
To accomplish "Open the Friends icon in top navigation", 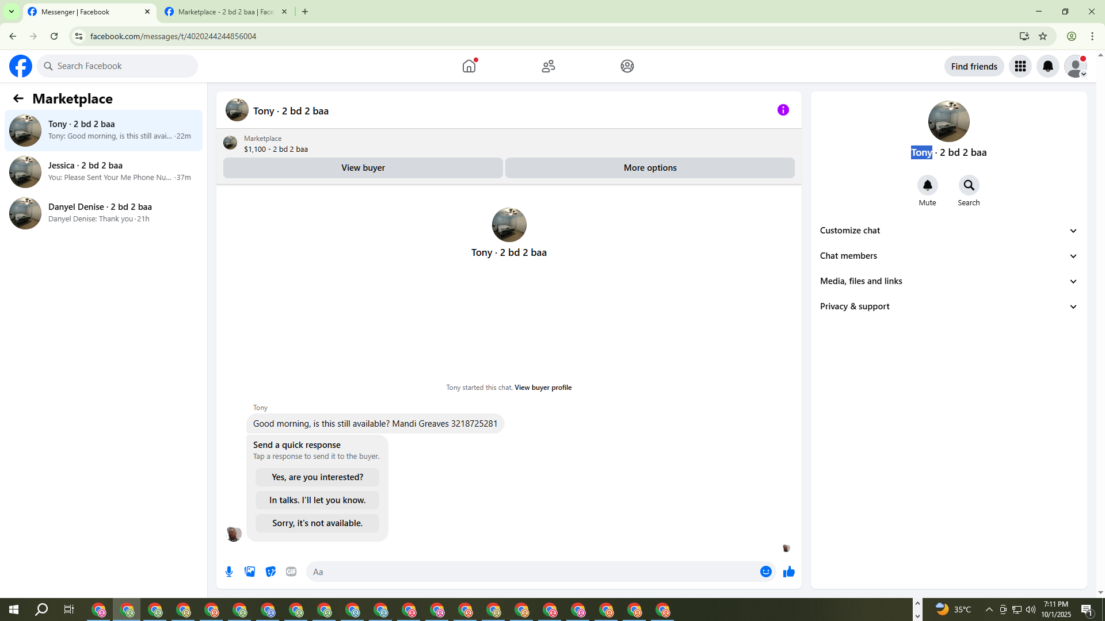I will (548, 66).
